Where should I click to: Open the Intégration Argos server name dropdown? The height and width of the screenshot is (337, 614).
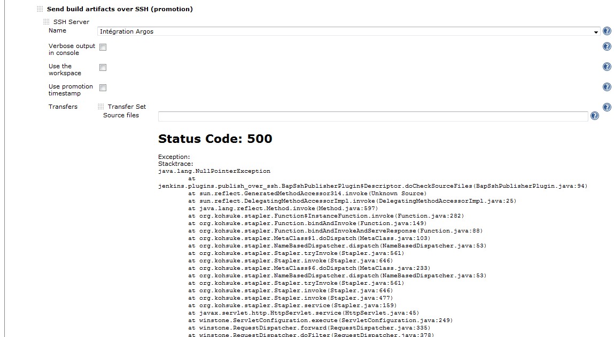pyautogui.click(x=349, y=32)
